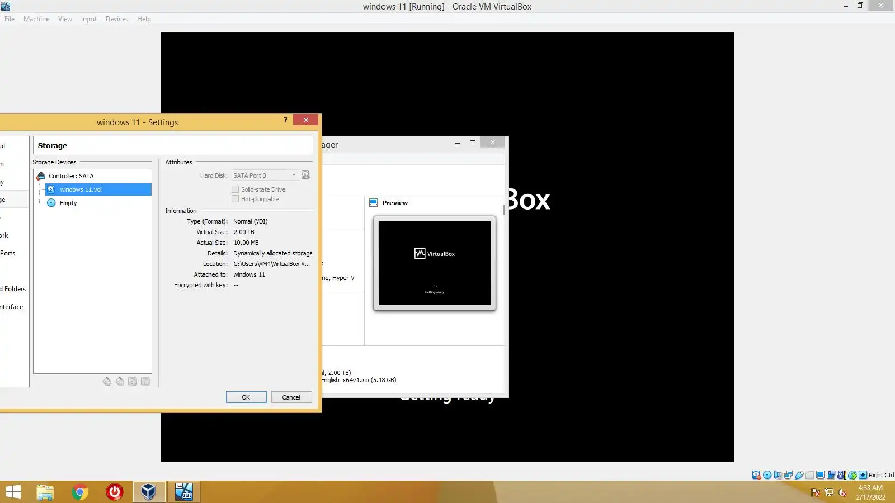Open the Input menu
Screen dimensions: 895x503
(x=88, y=19)
